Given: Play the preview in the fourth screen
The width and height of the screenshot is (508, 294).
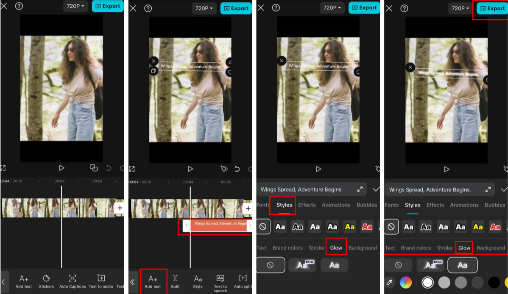Looking at the screenshot, I should point(447,169).
